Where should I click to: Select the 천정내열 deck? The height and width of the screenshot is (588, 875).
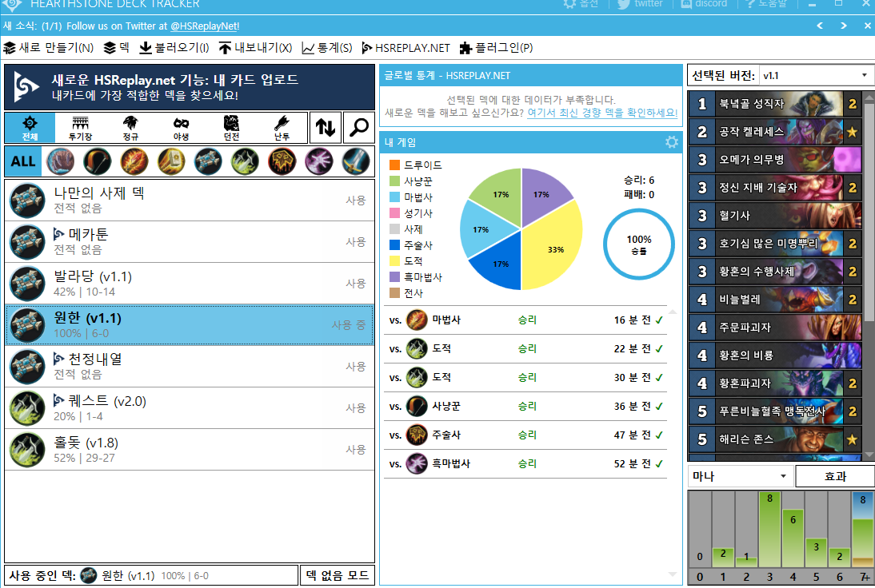click(190, 366)
